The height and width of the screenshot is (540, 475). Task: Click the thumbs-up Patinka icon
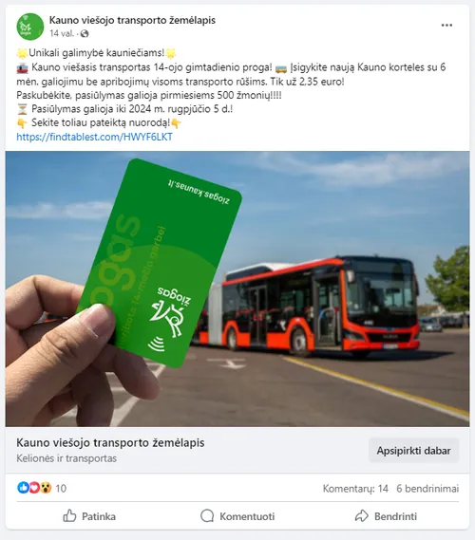(69, 516)
